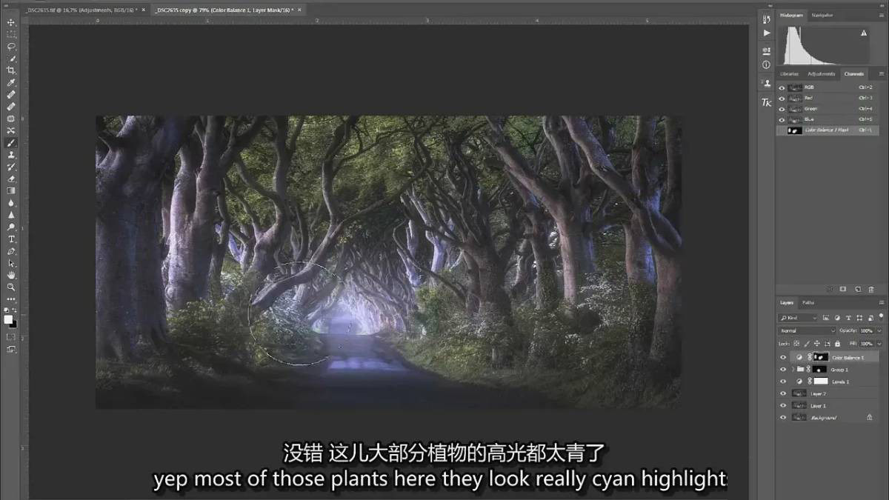Click lock position icon
The width and height of the screenshot is (889, 500).
[817, 344]
